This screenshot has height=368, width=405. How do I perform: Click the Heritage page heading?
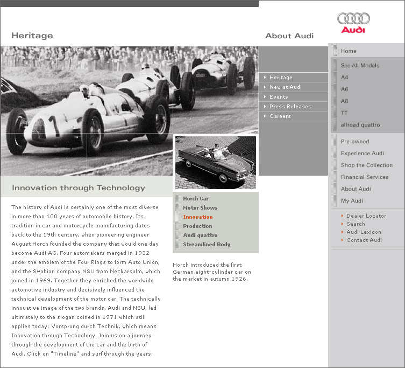tap(32, 36)
